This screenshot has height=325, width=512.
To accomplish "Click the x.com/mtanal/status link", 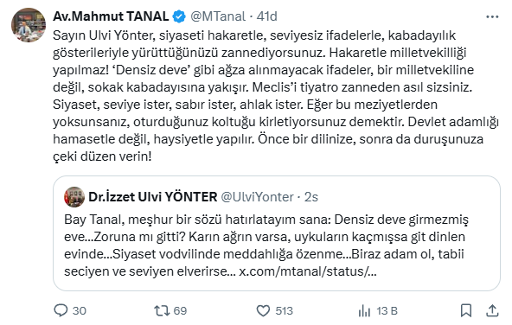I will pyautogui.click(x=308, y=271).
